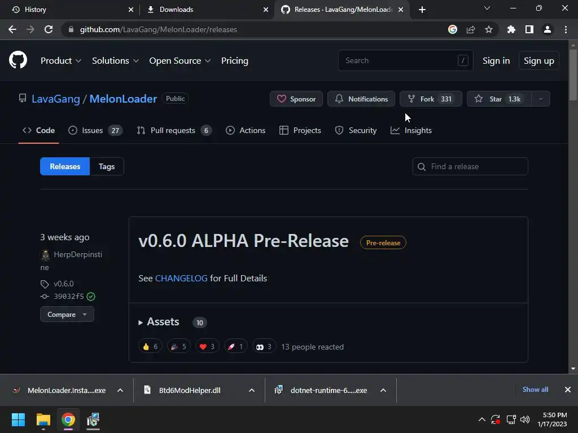The image size is (578, 433).
Task: Open the Google account icon in address bar
Action: point(453,29)
